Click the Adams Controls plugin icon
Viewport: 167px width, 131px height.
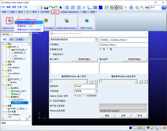pos(9,21)
